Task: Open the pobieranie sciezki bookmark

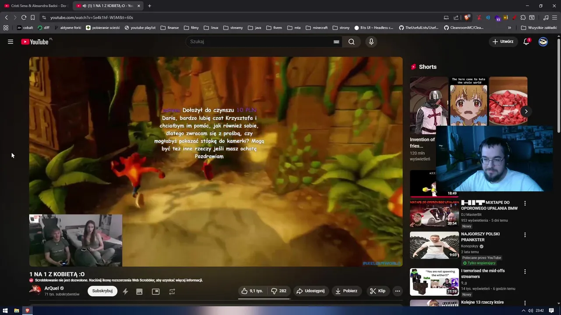Action: tap(103, 28)
